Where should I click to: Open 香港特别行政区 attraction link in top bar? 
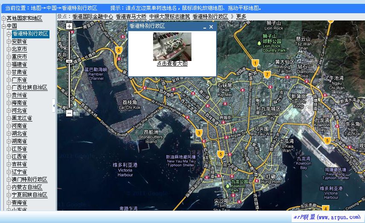[x=211, y=17]
